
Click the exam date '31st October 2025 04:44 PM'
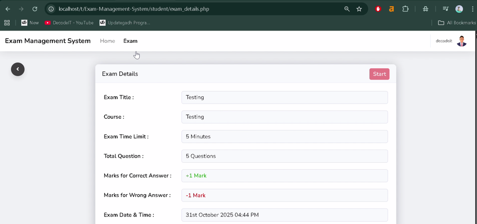(x=285, y=215)
